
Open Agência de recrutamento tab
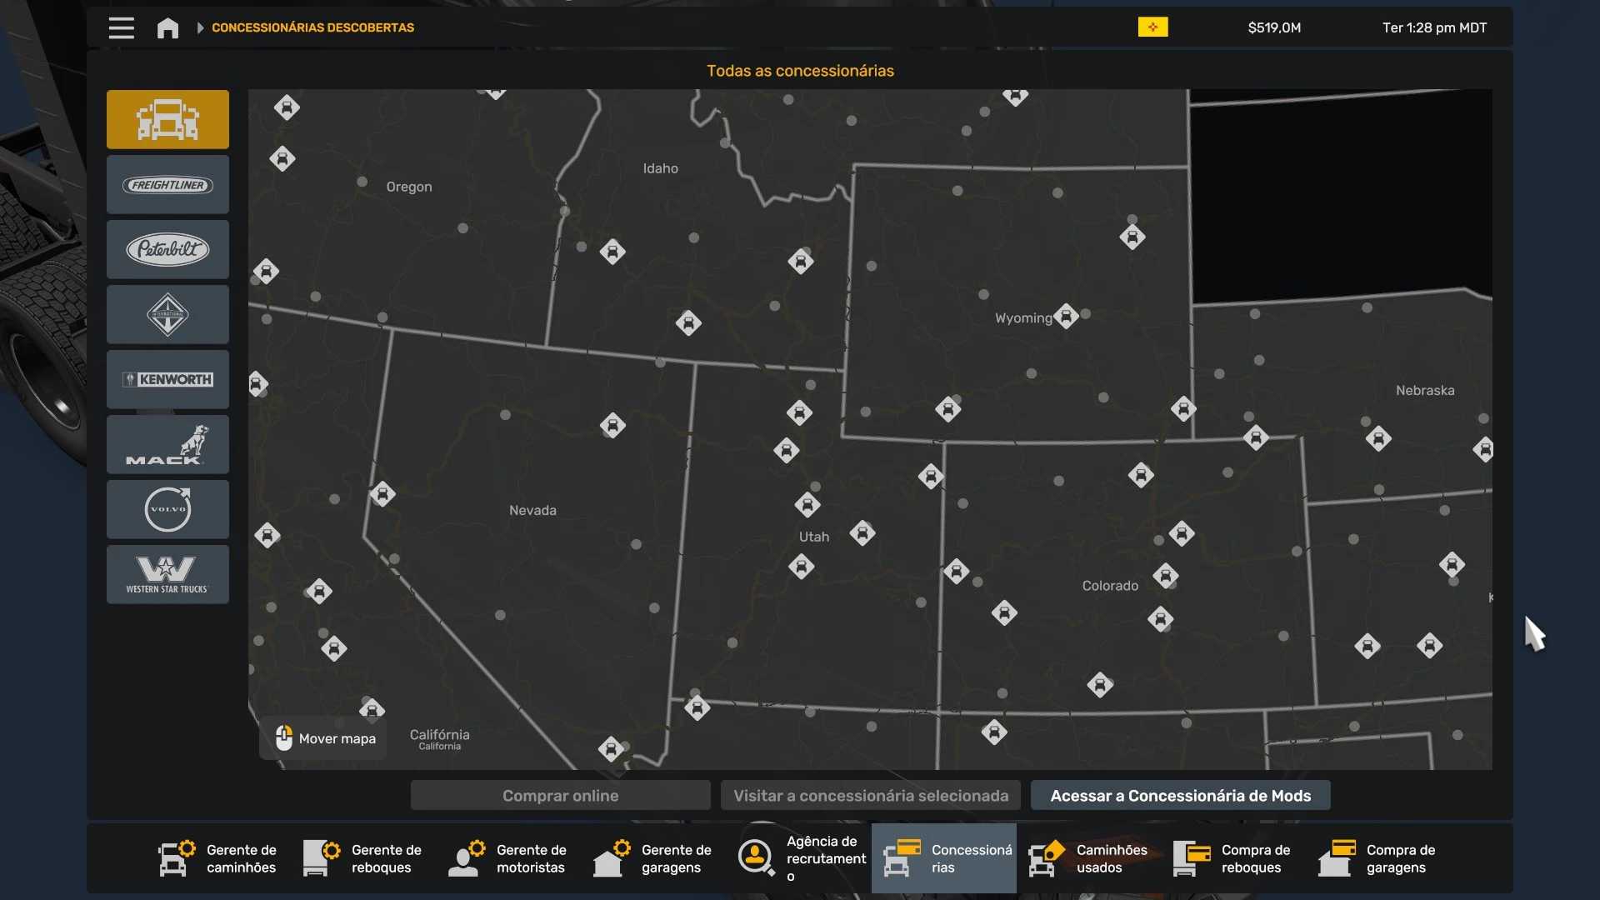(x=800, y=858)
